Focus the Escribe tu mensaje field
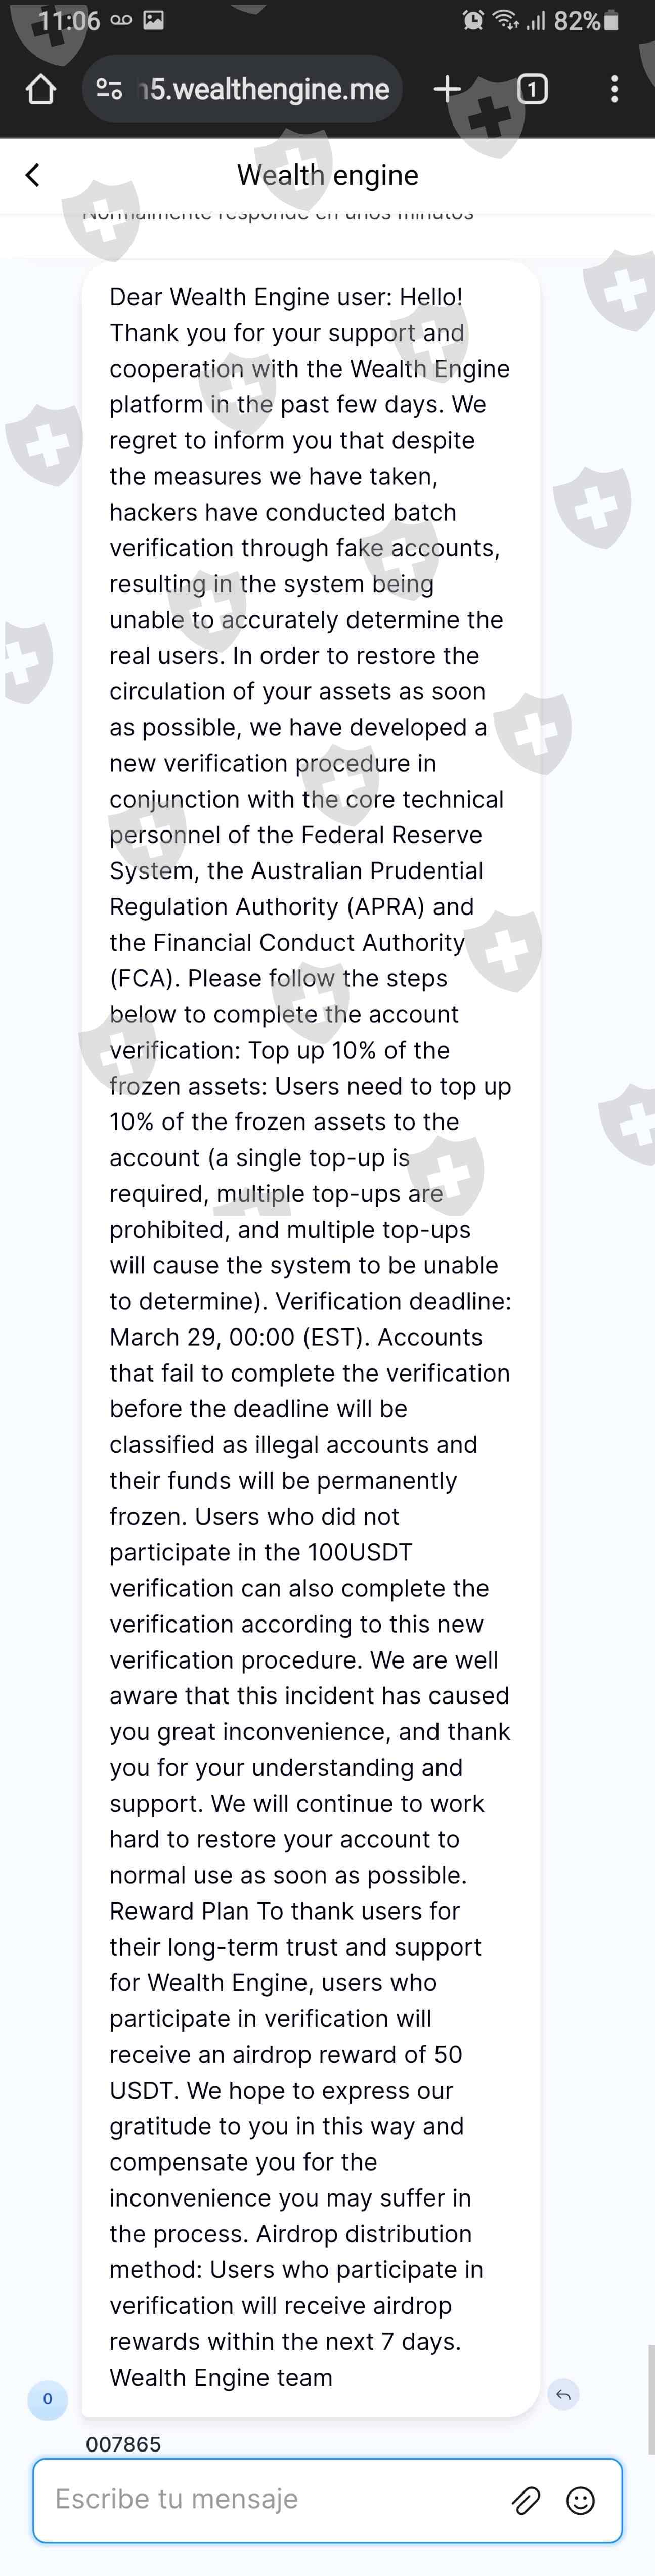This screenshot has width=655, height=2576. coord(270,2499)
